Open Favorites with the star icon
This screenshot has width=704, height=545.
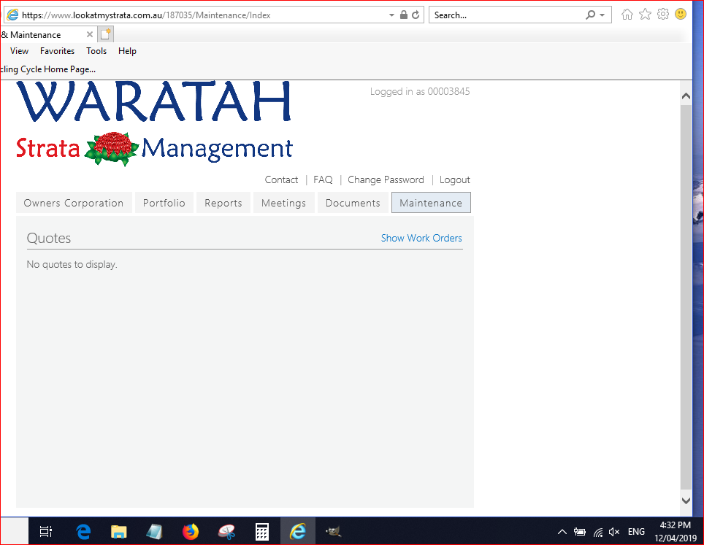pos(645,15)
